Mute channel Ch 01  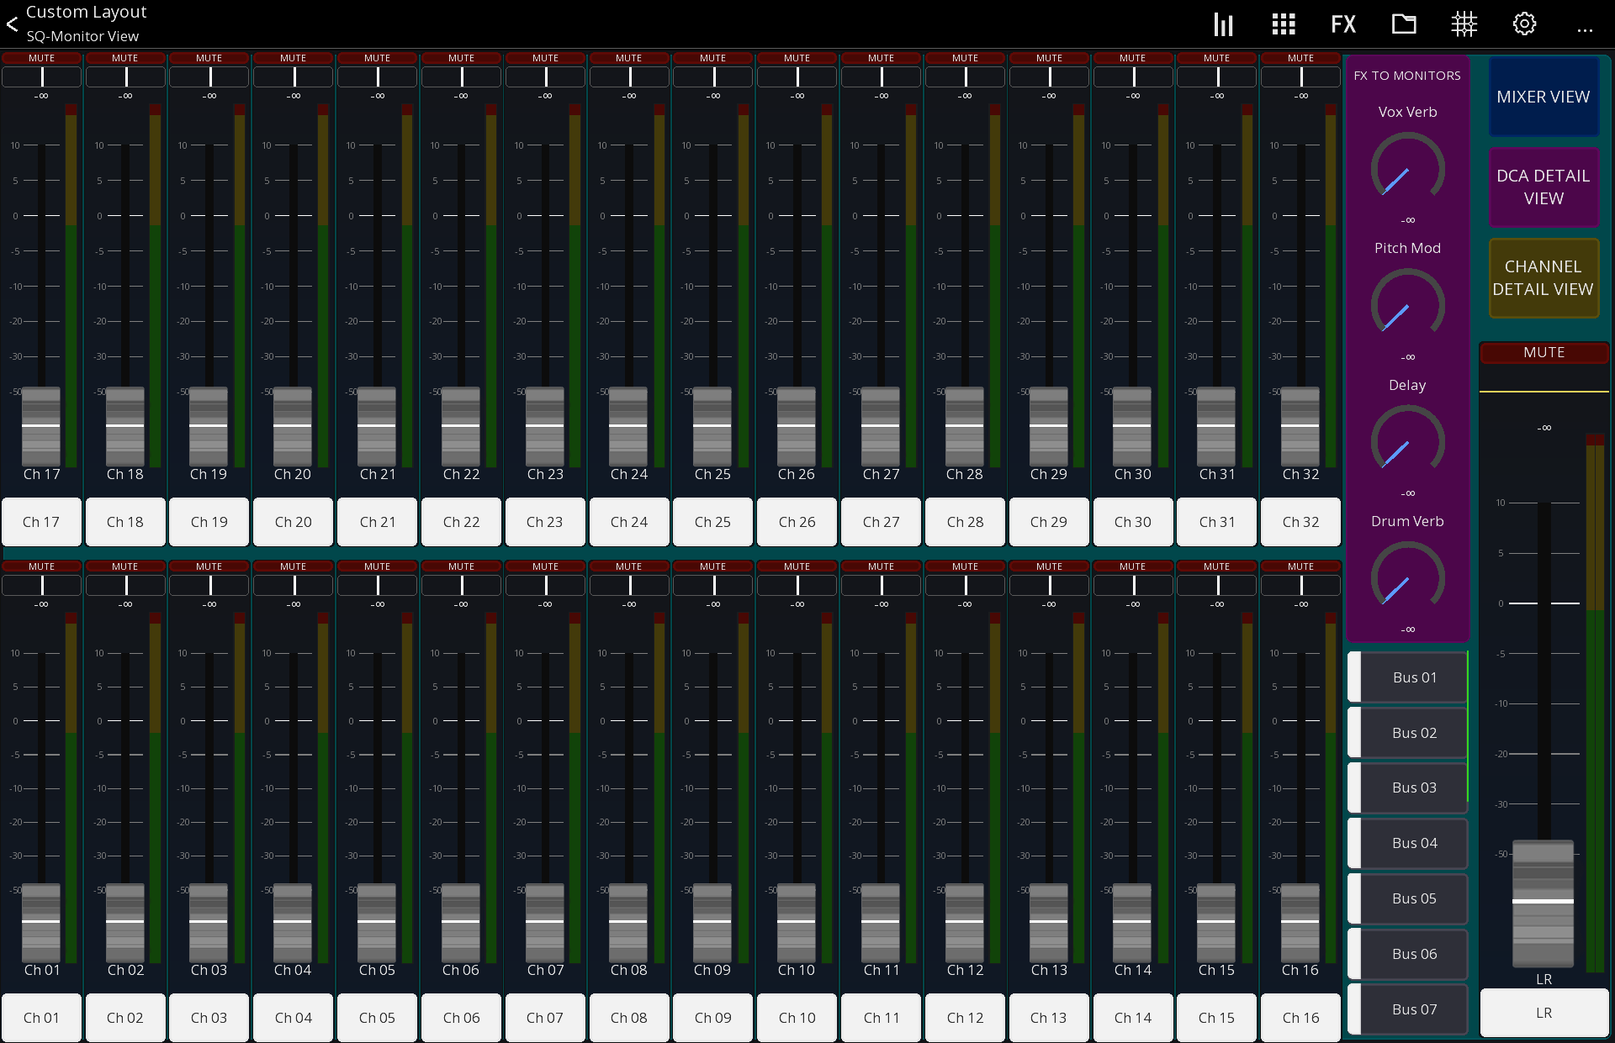click(41, 566)
